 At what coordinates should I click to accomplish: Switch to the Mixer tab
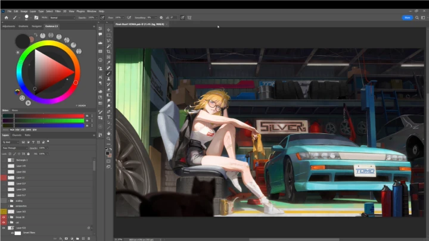pos(15,111)
